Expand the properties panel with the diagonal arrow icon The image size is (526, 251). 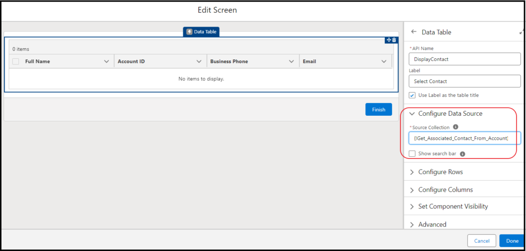tap(521, 32)
